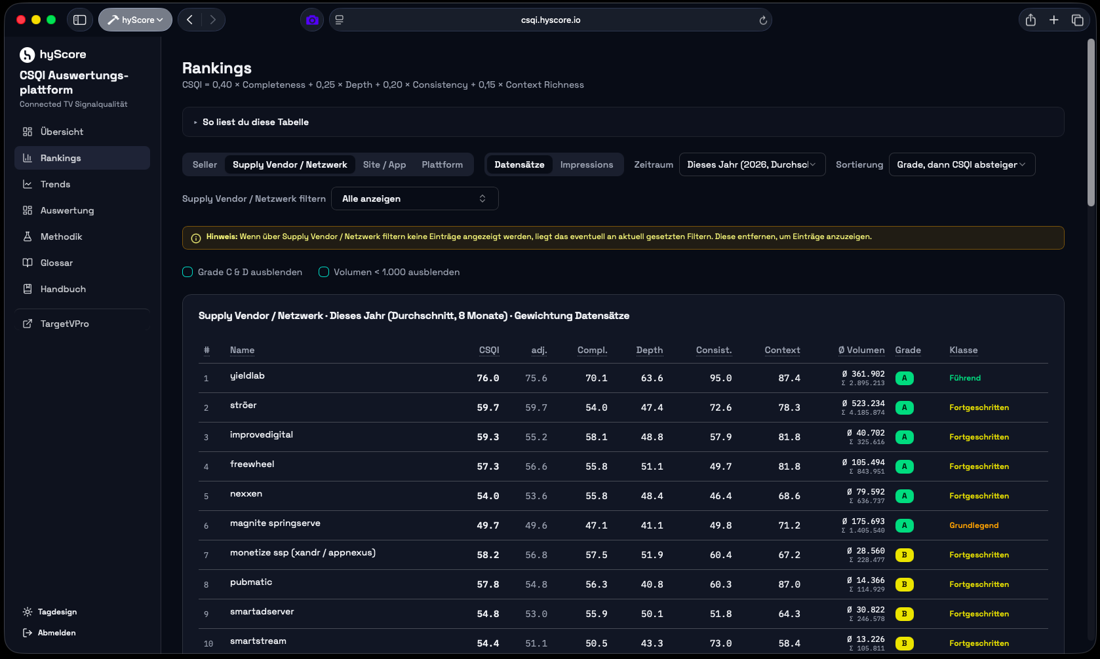
Task: Click the improvedigital row name
Action: click(262, 434)
